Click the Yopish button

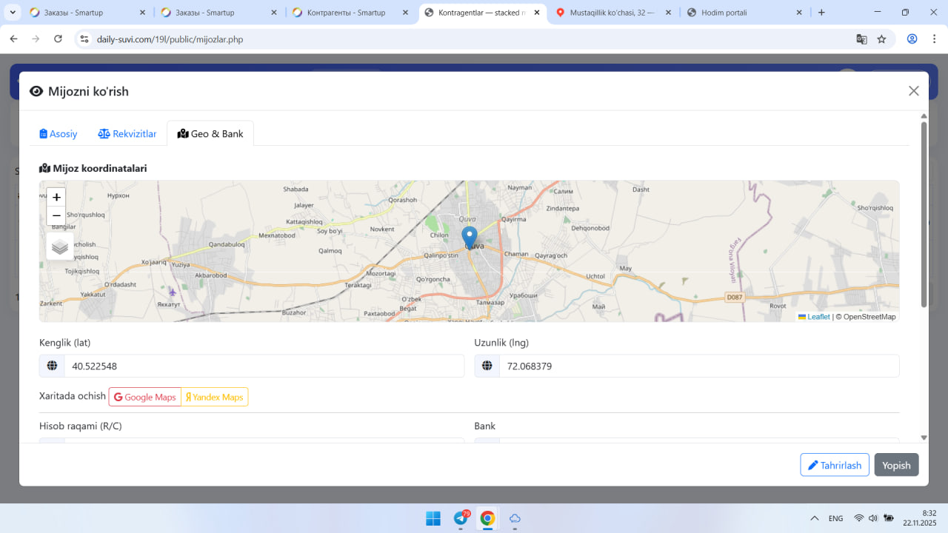[x=896, y=465]
